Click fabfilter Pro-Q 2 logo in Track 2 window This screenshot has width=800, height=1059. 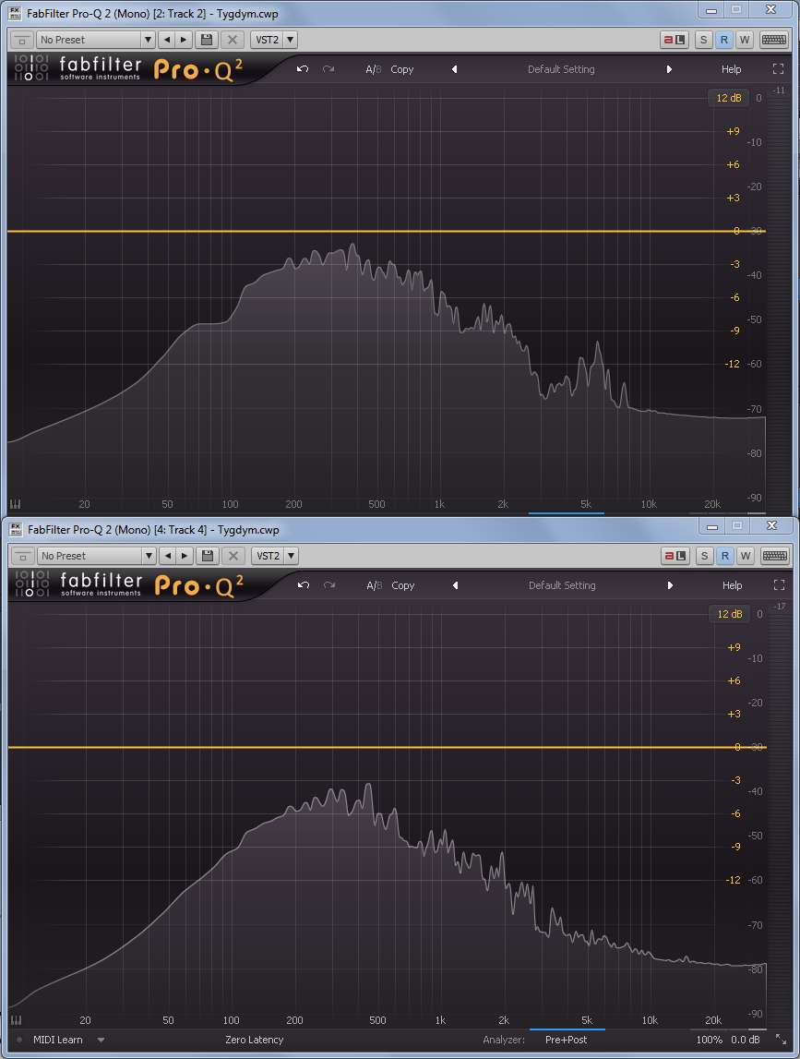click(x=128, y=69)
